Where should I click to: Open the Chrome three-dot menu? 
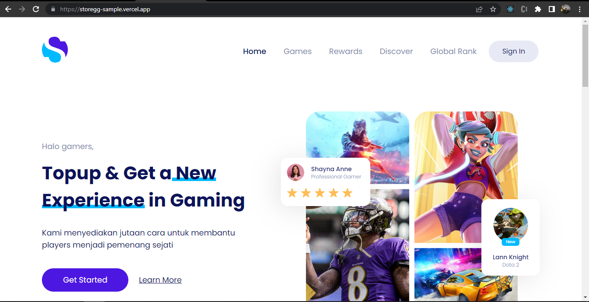[x=579, y=9]
